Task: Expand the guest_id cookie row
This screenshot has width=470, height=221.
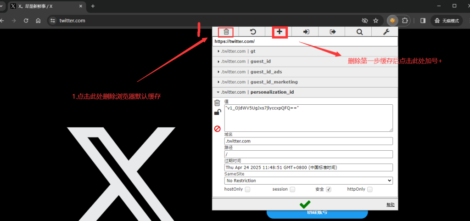Action: click(305, 62)
